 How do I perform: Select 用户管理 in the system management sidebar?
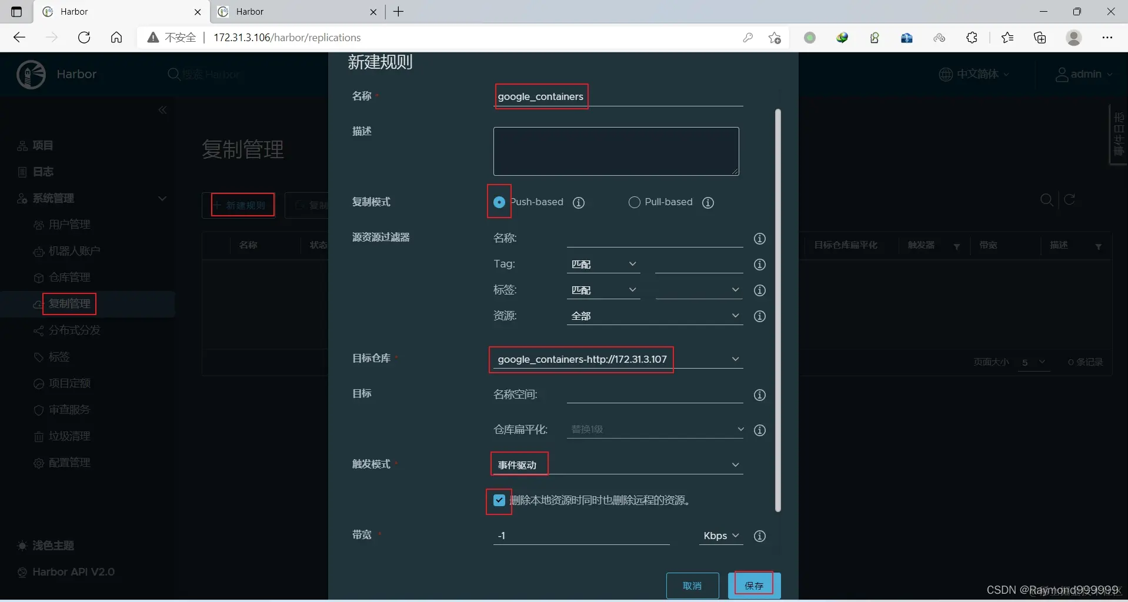69,225
